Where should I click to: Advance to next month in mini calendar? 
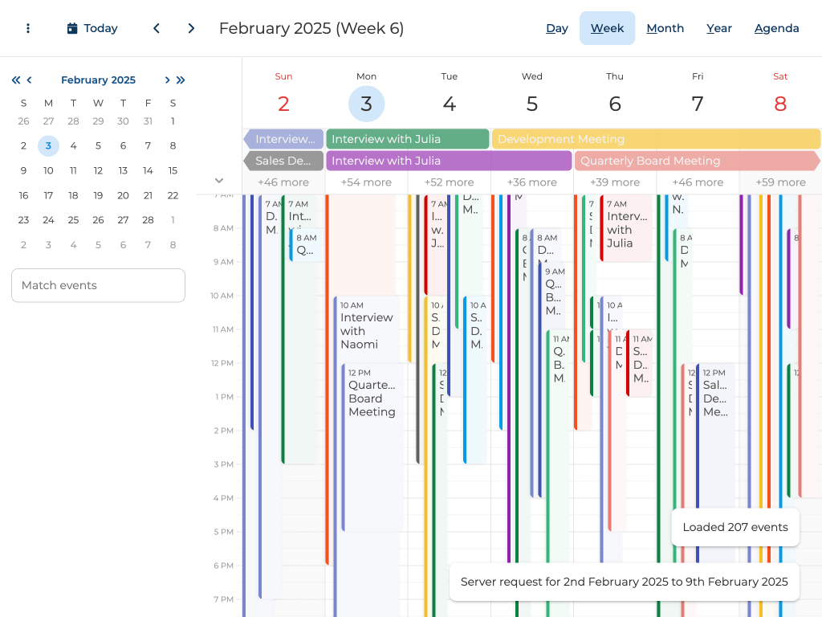pyautogui.click(x=167, y=80)
